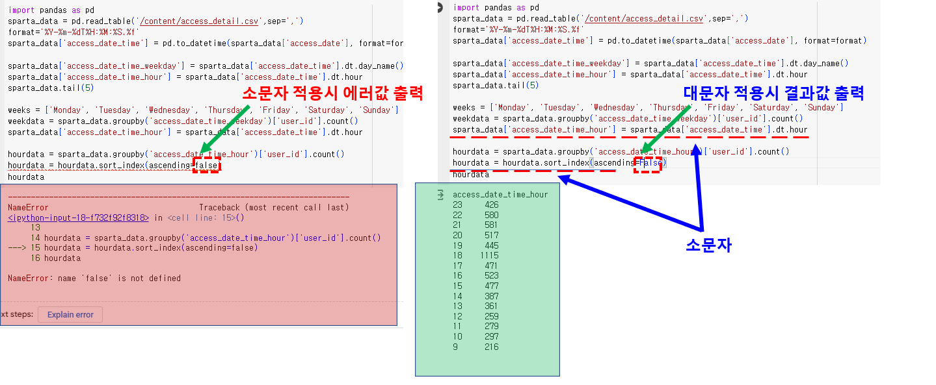This screenshot has height=385, width=936.
Task: Click output row '23 426'
Action: coord(475,205)
